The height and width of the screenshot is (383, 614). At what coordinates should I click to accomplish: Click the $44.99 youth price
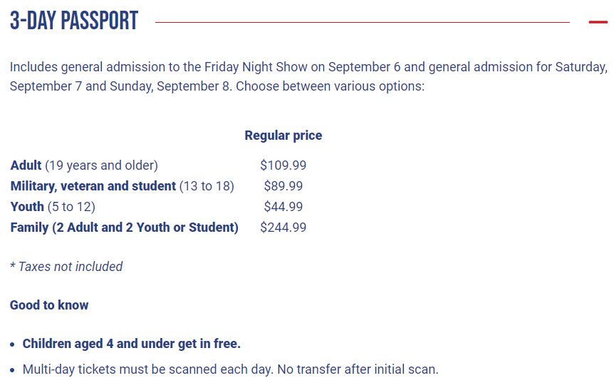point(283,207)
